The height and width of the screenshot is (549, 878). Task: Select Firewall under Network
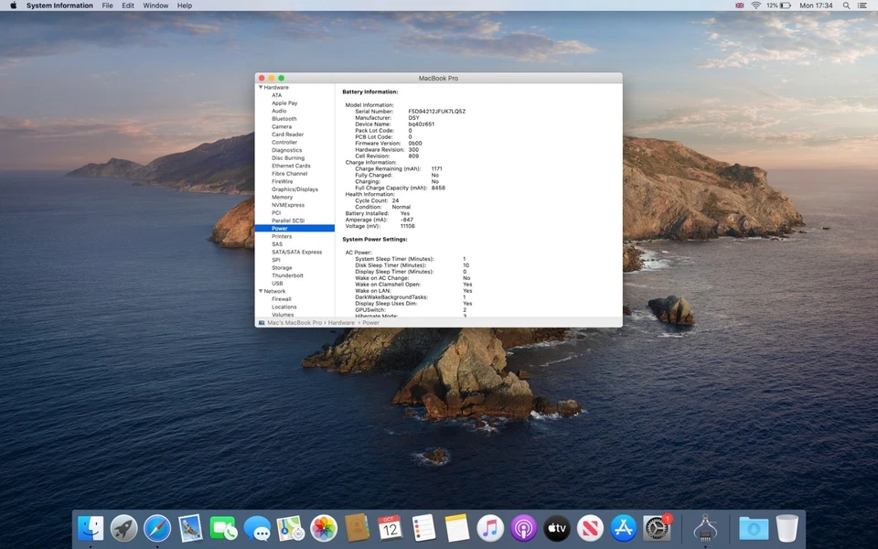(281, 299)
